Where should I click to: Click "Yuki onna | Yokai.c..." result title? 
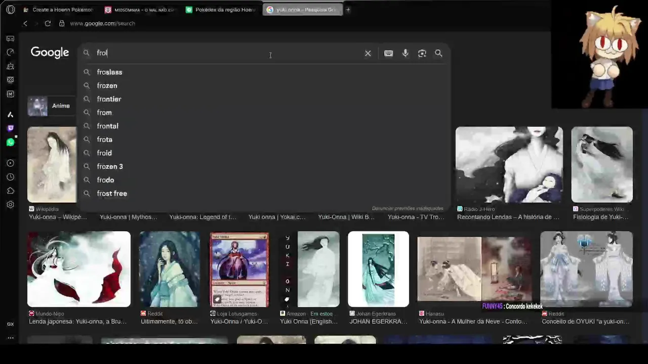coord(277,217)
